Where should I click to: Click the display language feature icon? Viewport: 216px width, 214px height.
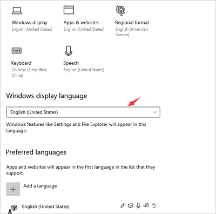pyautogui.click(x=123, y=205)
